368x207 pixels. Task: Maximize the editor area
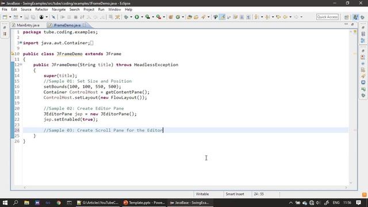tap(352, 24)
